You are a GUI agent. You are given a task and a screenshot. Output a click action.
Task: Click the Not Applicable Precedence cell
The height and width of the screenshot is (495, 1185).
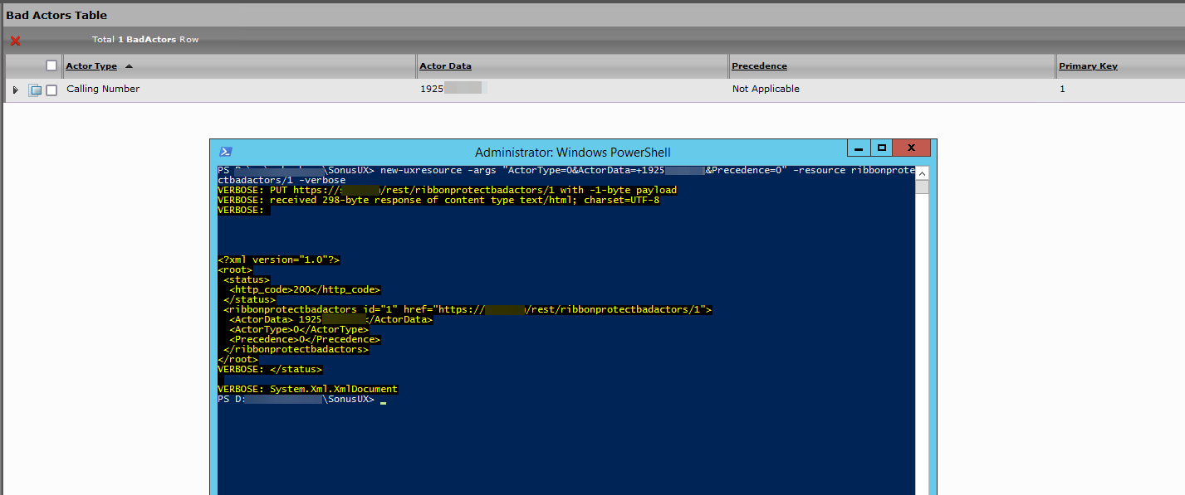pyautogui.click(x=766, y=89)
